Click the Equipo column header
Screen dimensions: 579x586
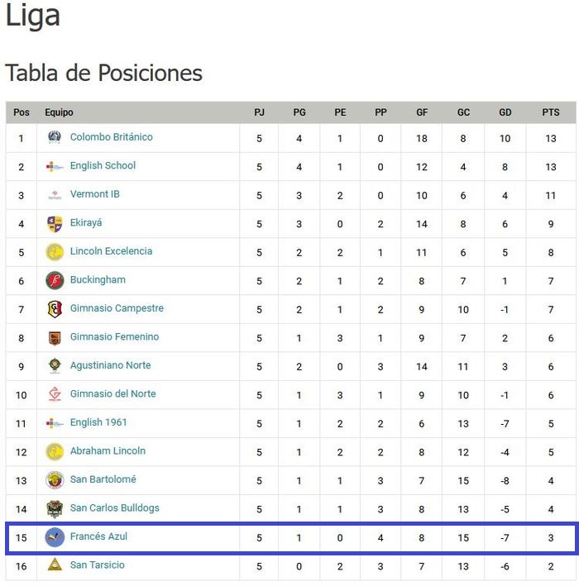pos(59,112)
